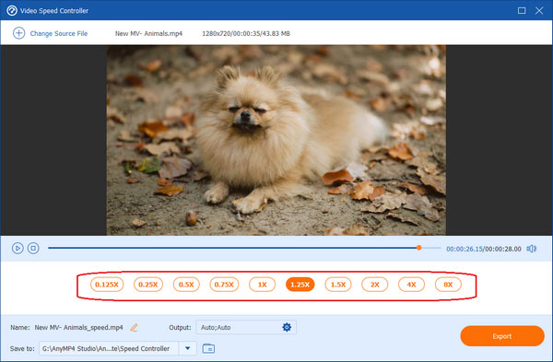Image resolution: width=553 pixels, height=362 pixels.
Task: Open output settings gear
Action: [x=287, y=327]
